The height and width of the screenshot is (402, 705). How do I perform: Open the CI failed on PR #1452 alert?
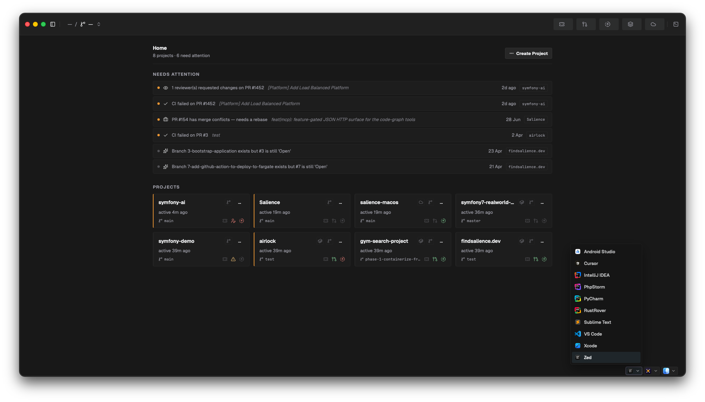click(352, 104)
